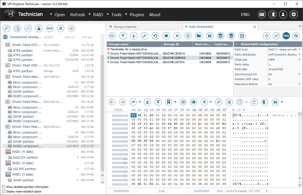Click the bookmark icon in hex toolbar
Viewport: 303px width, 195px height.
tap(168, 102)
